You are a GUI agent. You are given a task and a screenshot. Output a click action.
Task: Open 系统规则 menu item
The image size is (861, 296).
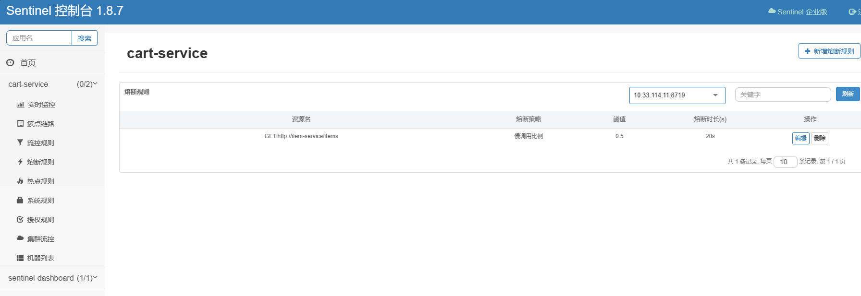pyautogui.click(x=41, y=201)
